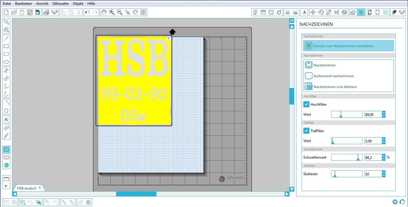Select the line drawing tool
Screen dimensions: 408x207
(x=6, y=38)
